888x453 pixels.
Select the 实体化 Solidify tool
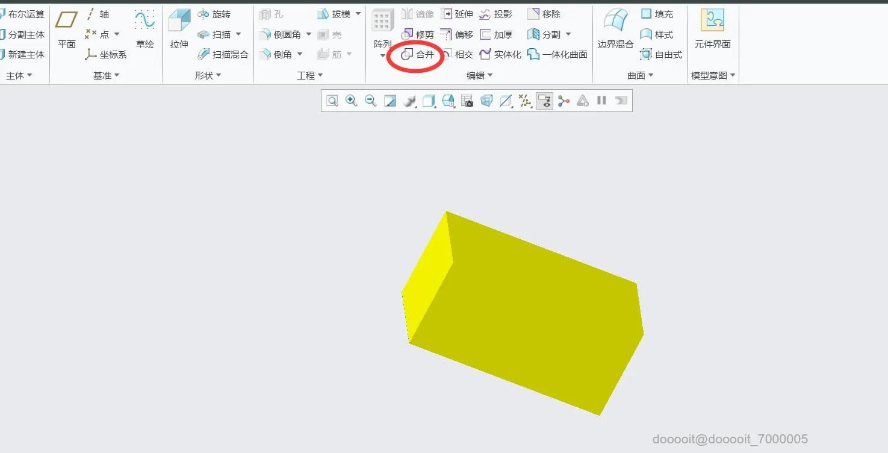point(500,55)
